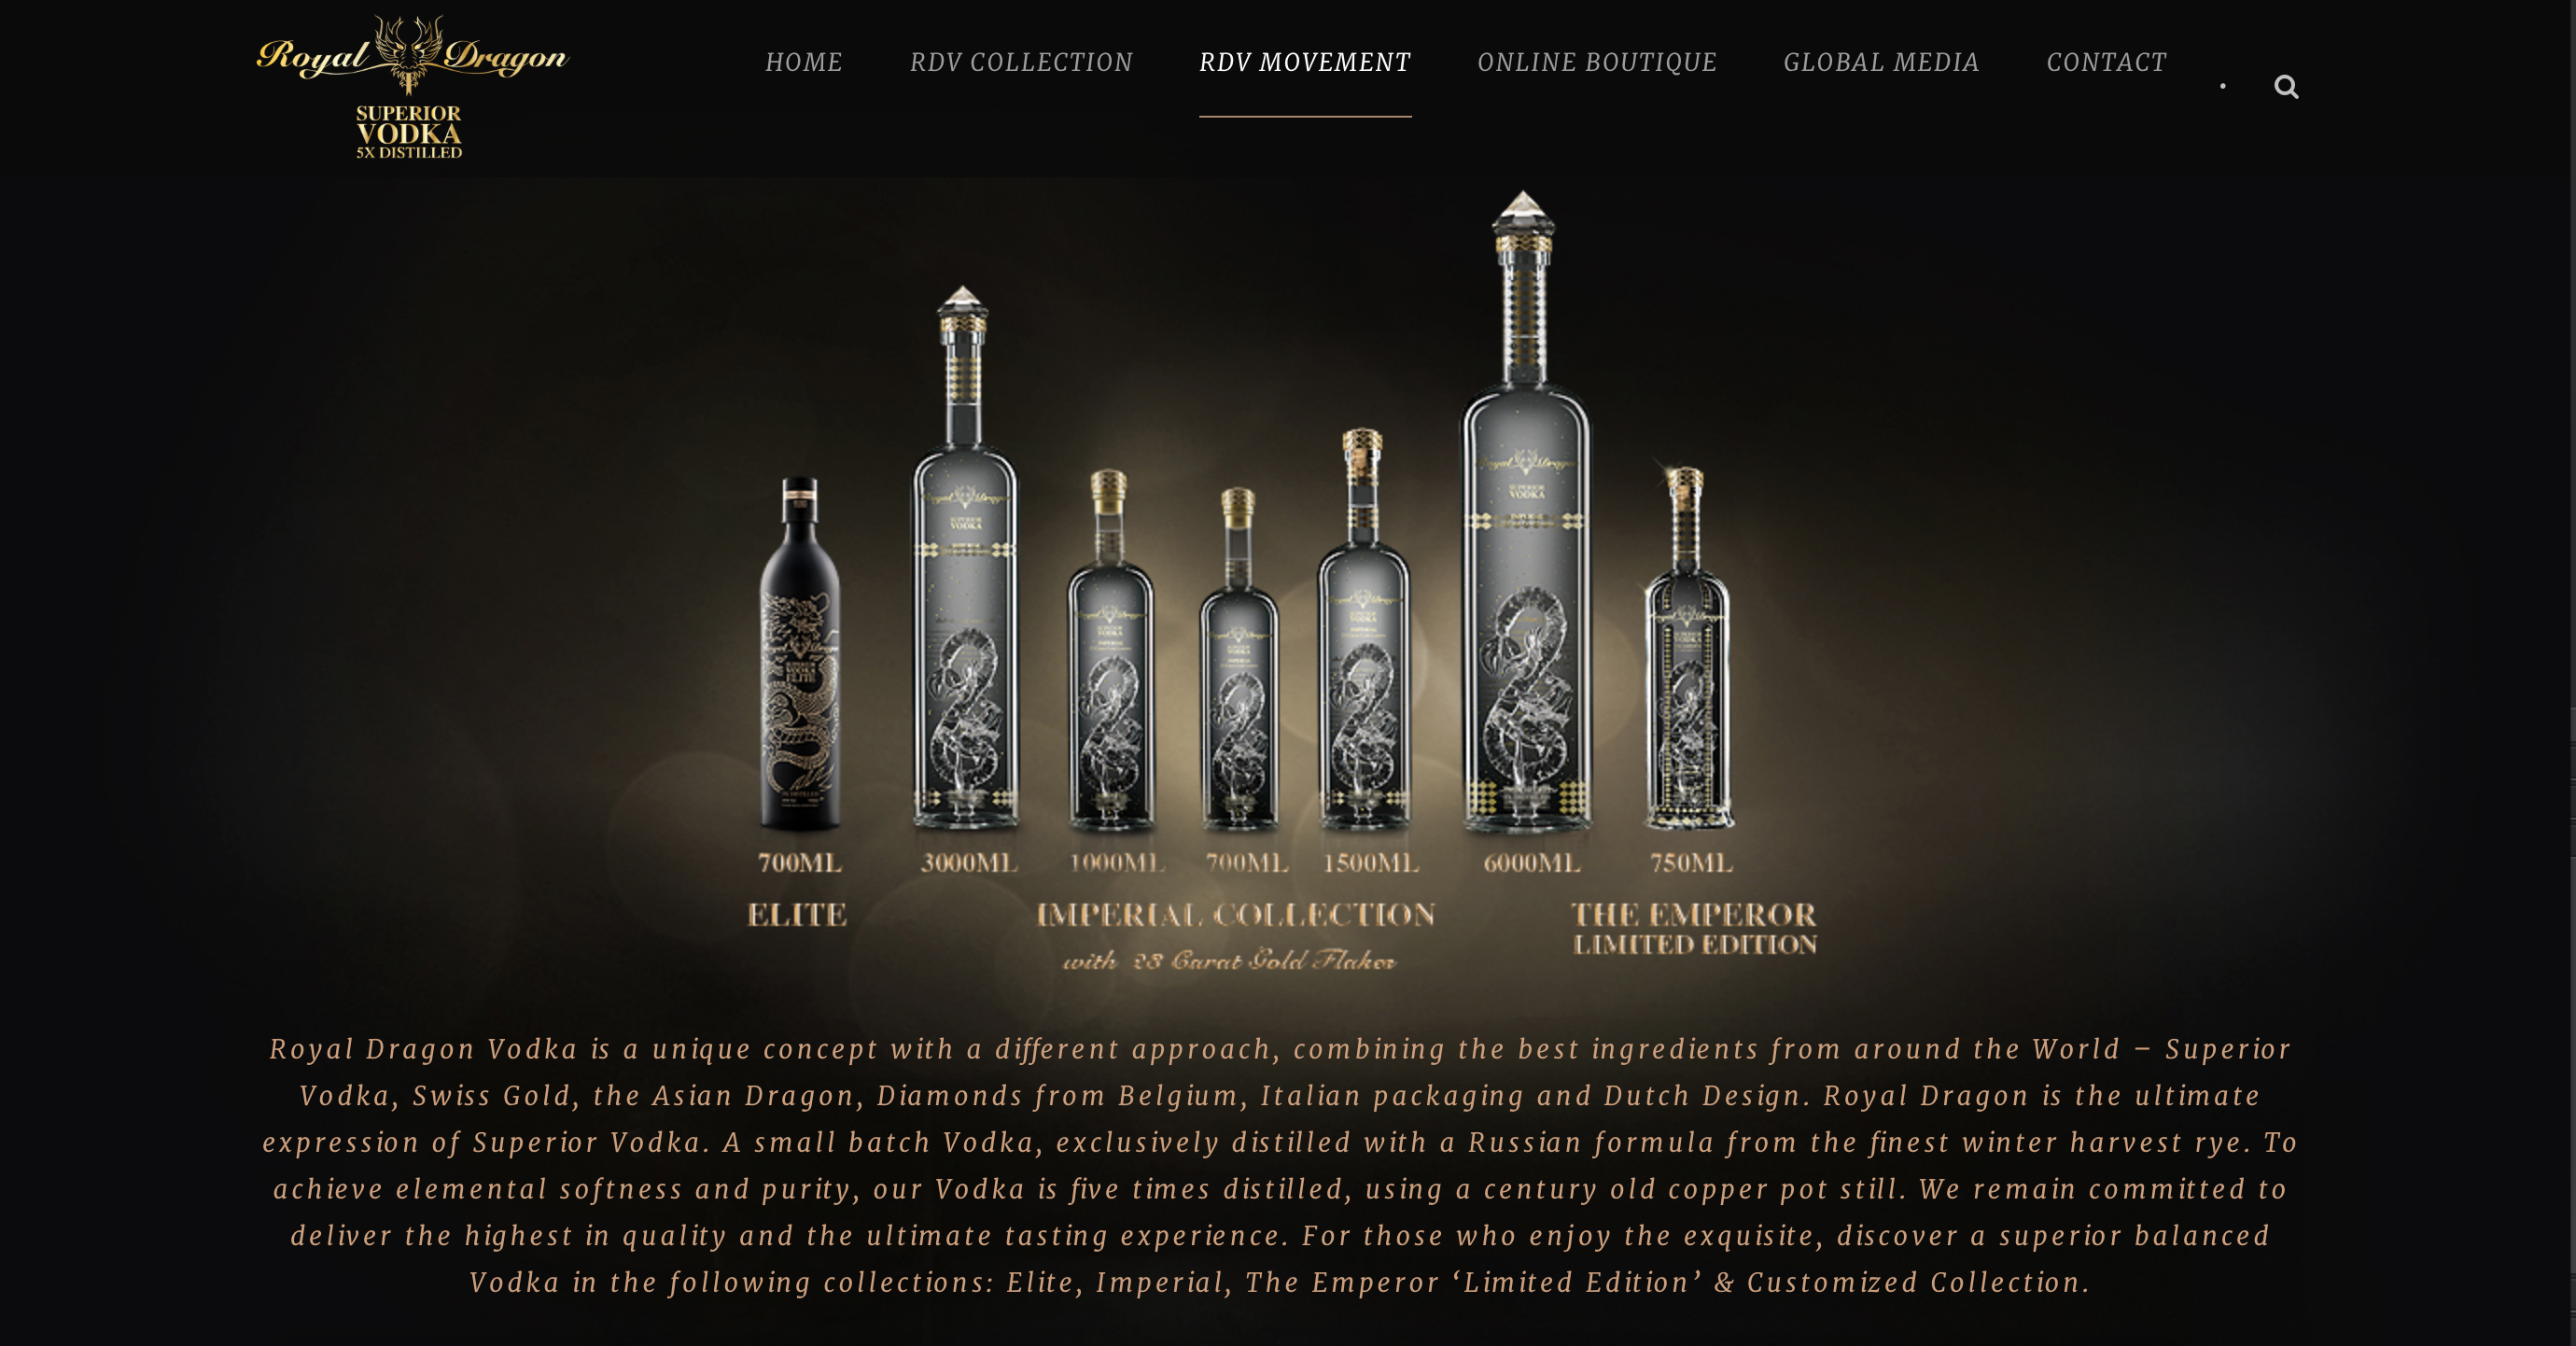Click the Royal Dragon logo
2576x1346 pixels.
[412, 87]
